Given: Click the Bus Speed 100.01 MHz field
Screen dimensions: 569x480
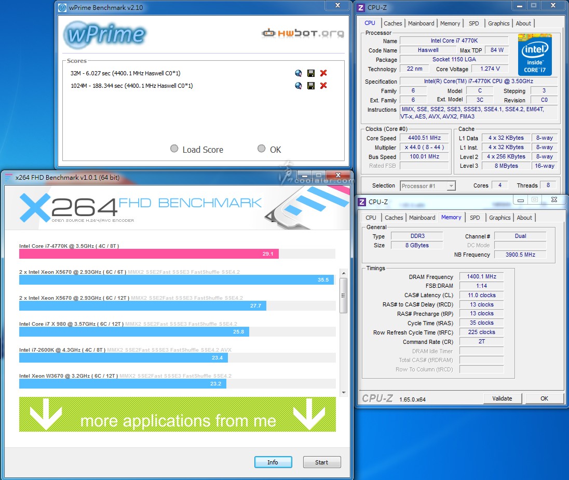Looking at the screenshot, I should 424,157.
